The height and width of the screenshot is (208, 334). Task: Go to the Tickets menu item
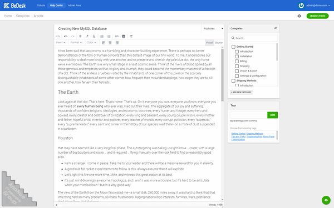[41, 6]
